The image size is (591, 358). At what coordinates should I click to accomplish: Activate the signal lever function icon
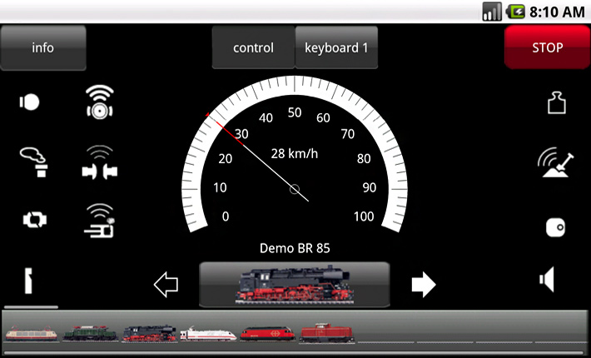click(x=28, y=281)
